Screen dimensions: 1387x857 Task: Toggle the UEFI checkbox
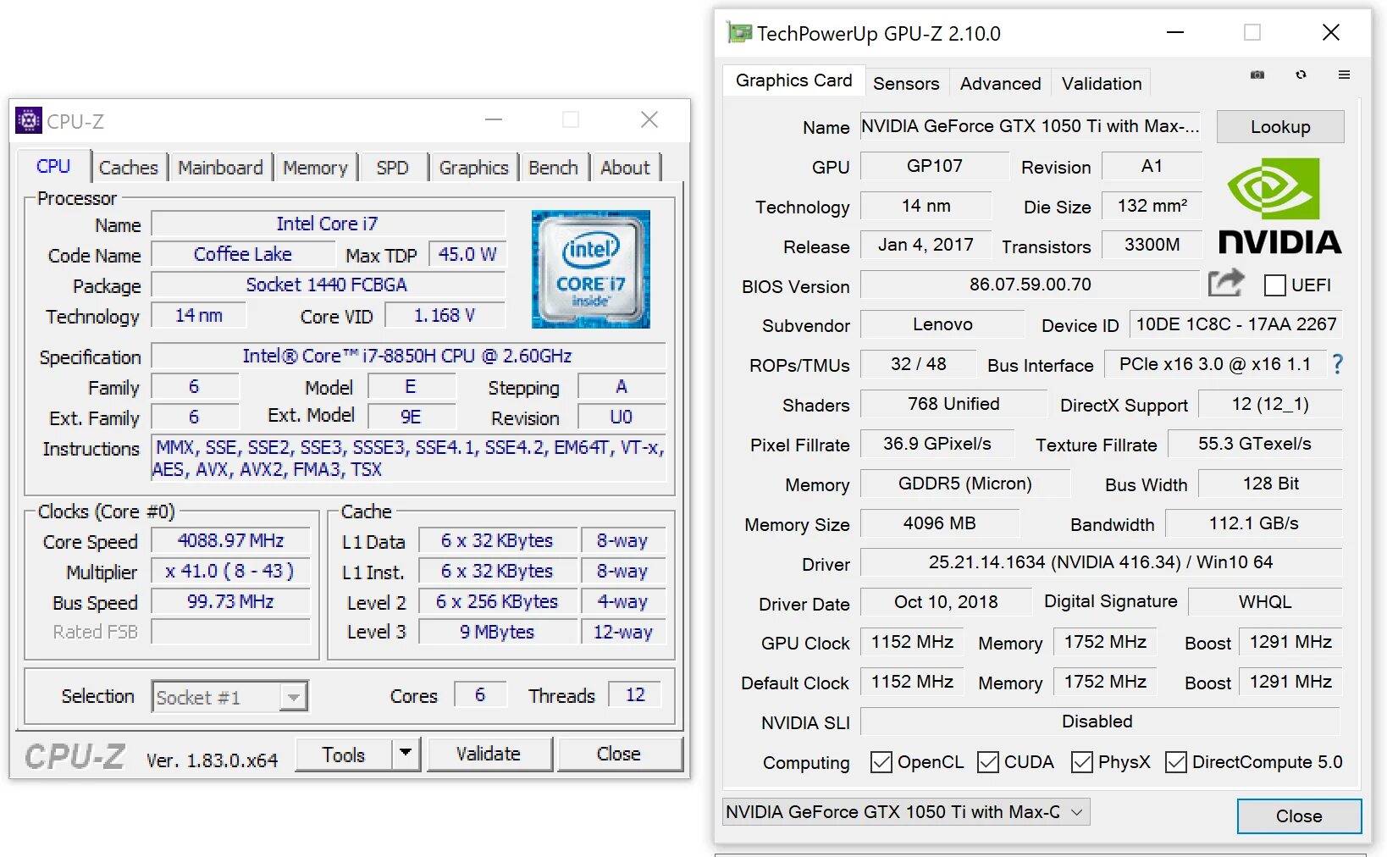(1274, 285)
